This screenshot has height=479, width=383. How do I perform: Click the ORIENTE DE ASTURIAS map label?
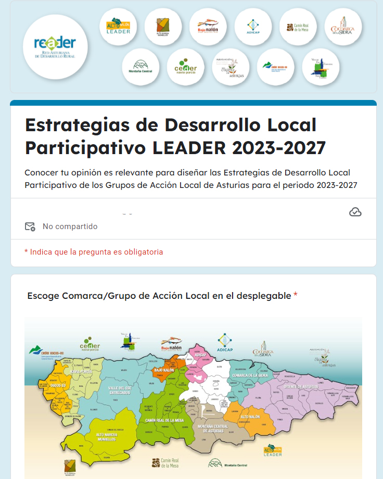pos(301,387)
